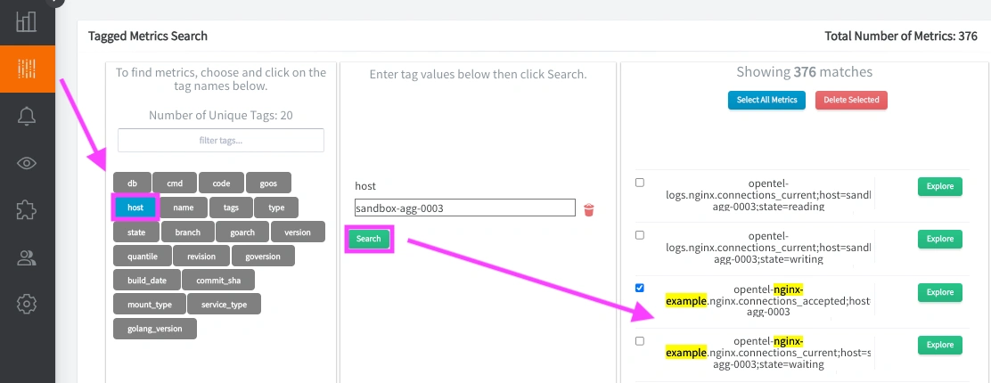Select the goversion tag
Screen dimensions: 991x383
pos(263,256)
